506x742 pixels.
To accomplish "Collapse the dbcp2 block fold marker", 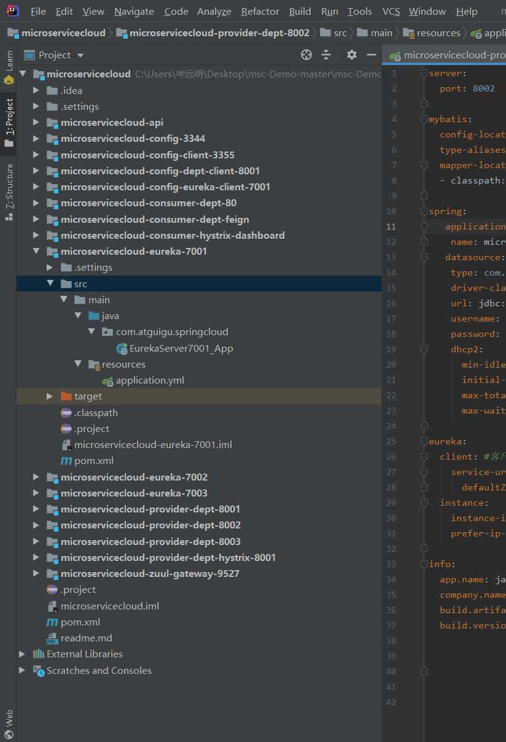I will click(424, 349).
